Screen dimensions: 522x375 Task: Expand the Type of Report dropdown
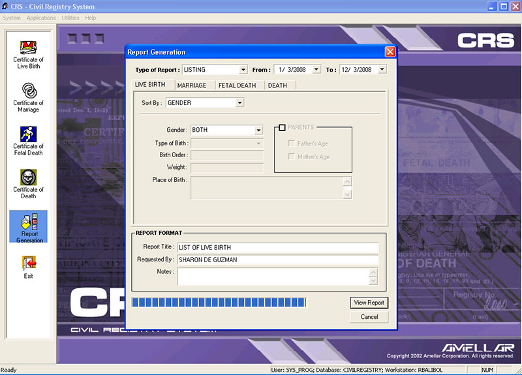(243, 69)
